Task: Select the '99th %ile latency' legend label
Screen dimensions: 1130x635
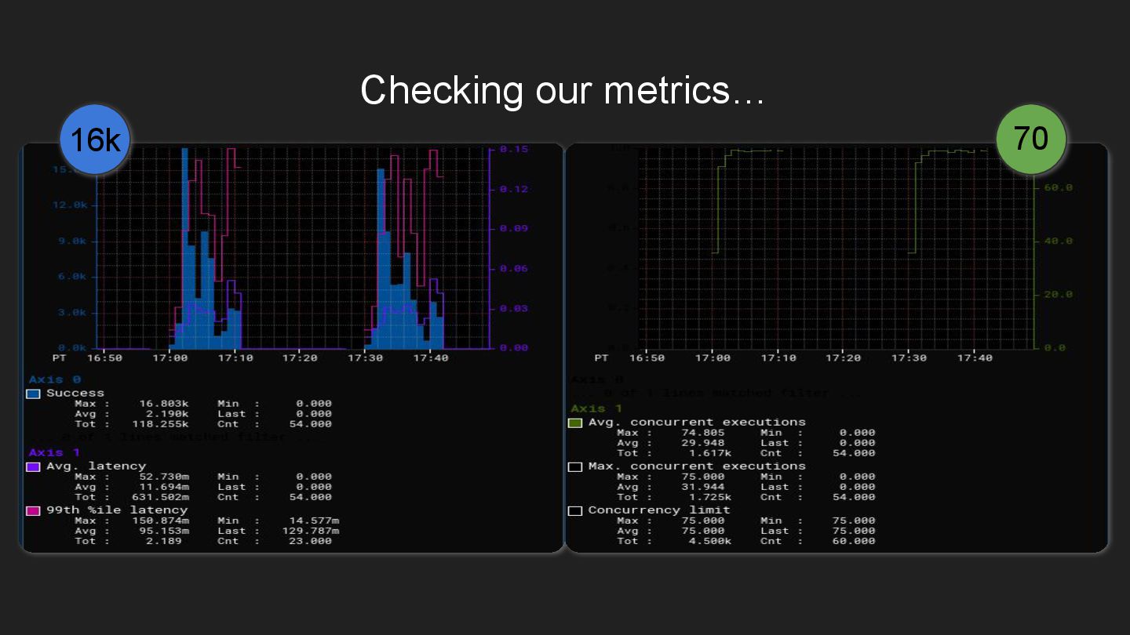Action: (x=117, y=510)
